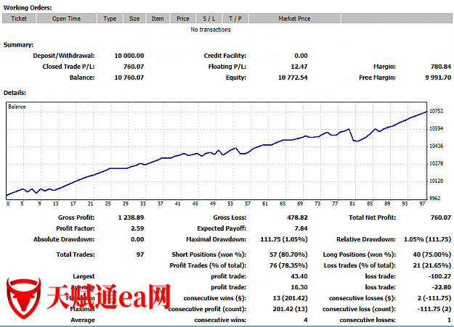Click the T / P column header

point(235,19)
